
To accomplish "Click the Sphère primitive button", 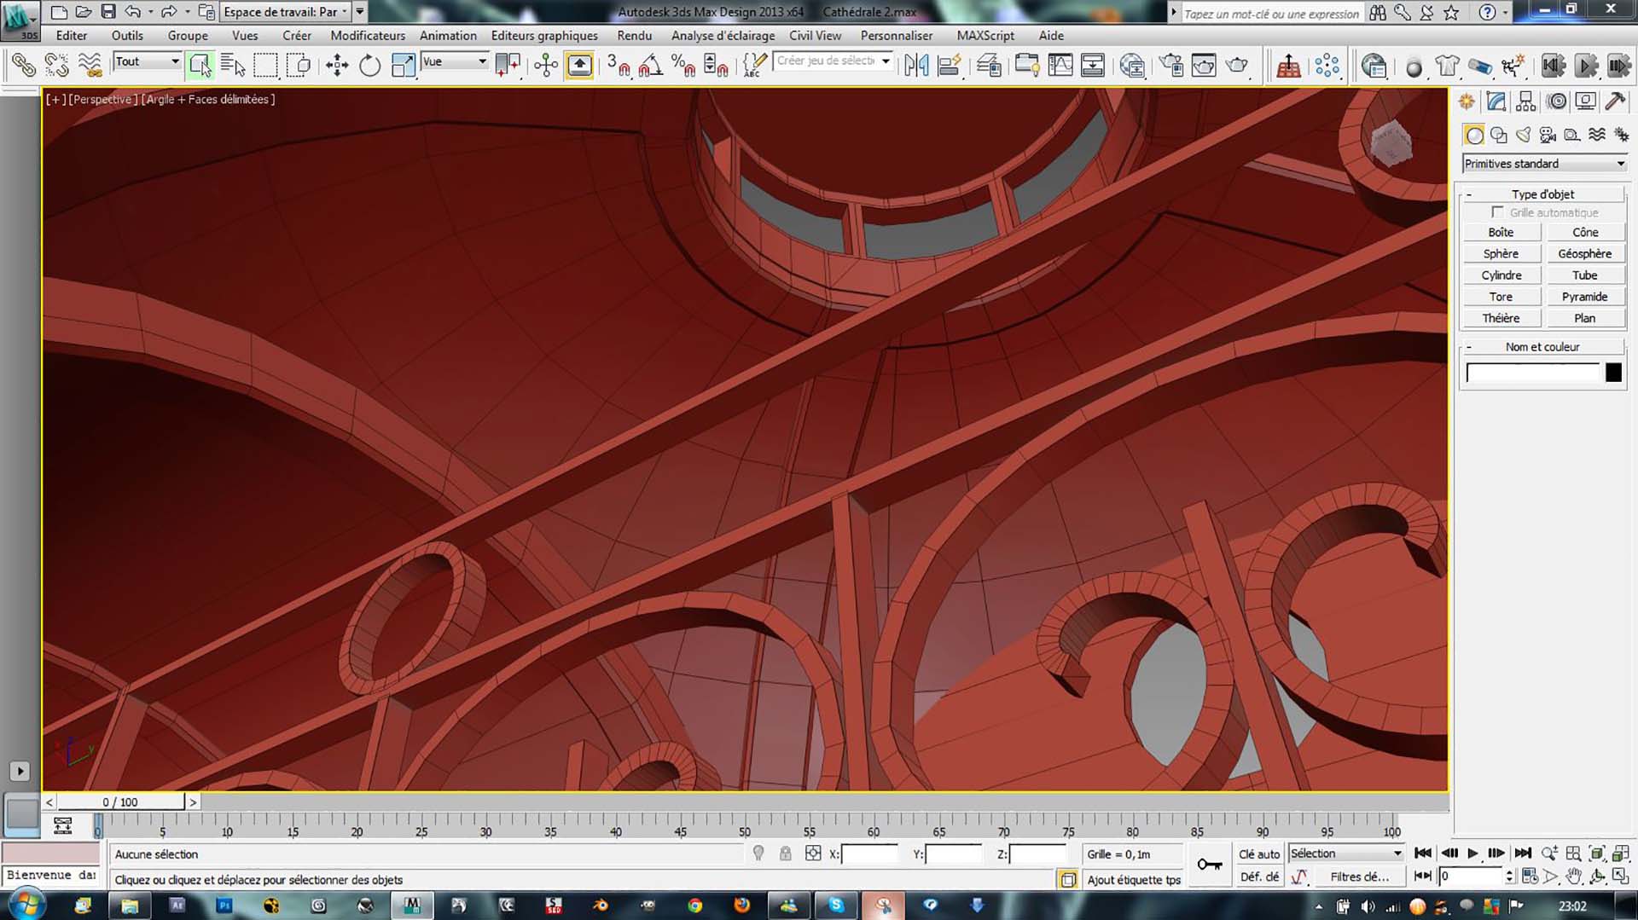I will point(1501,254).
